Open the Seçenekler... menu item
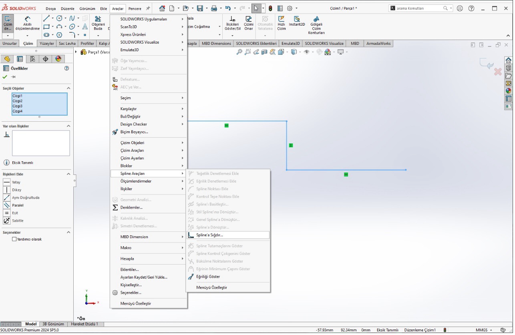Screen dimensions: 515x335 tap(149, 293)
